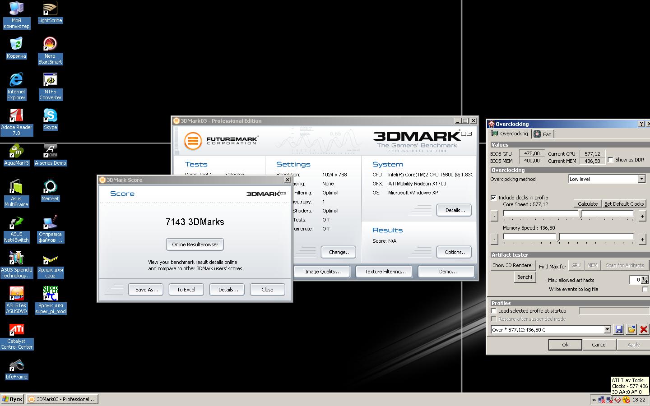Switch to the Fan tab
The width and height of the screenshot is (650, 406).
(x=543, y=134)
